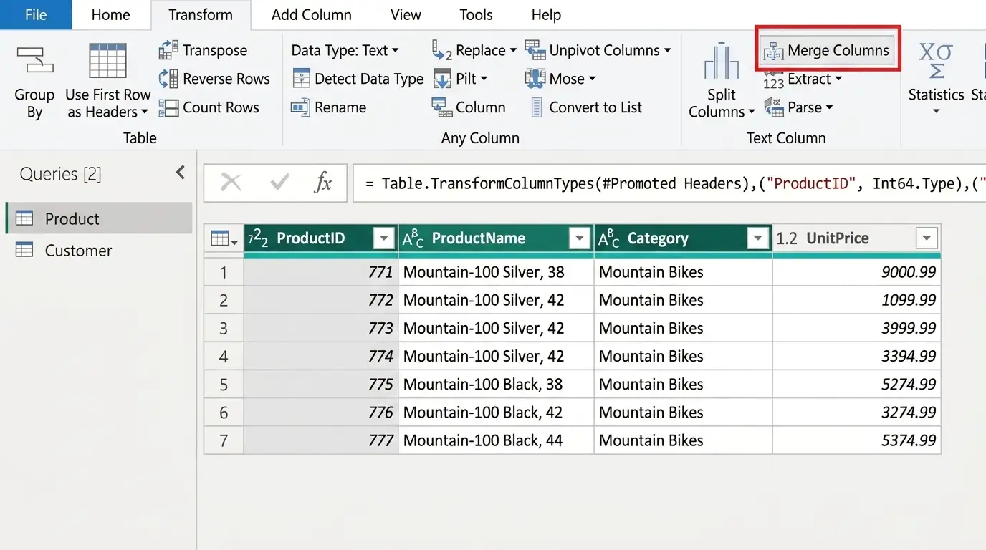Open the File tab
Screen dimensions: 986x550
click(36, 15)
